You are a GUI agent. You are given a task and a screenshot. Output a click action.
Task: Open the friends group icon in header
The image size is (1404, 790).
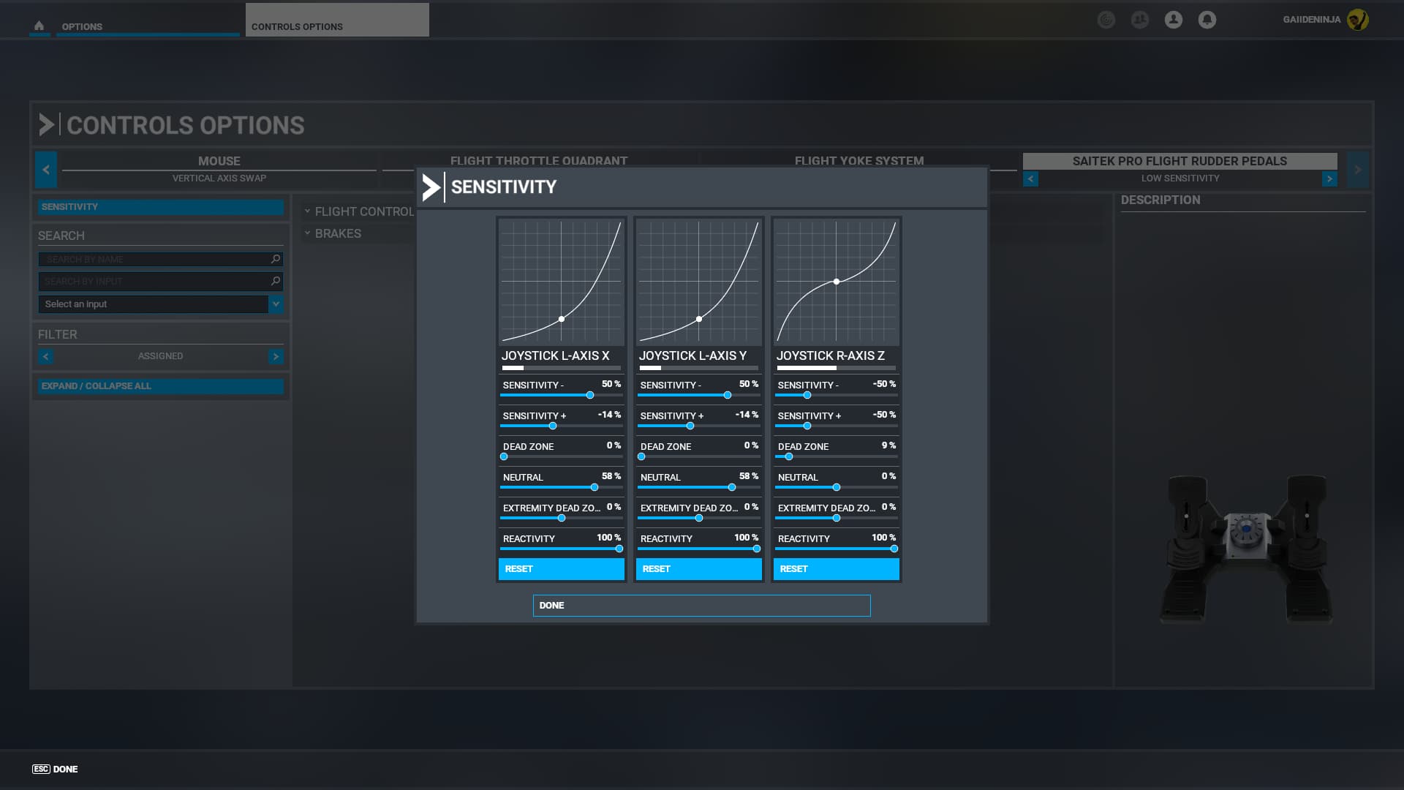click(x=1139, y=20)
